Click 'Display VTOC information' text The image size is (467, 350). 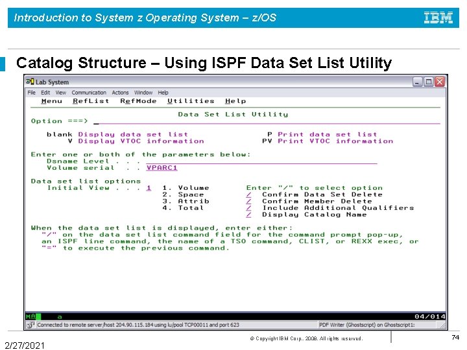(x=141, y=141)
